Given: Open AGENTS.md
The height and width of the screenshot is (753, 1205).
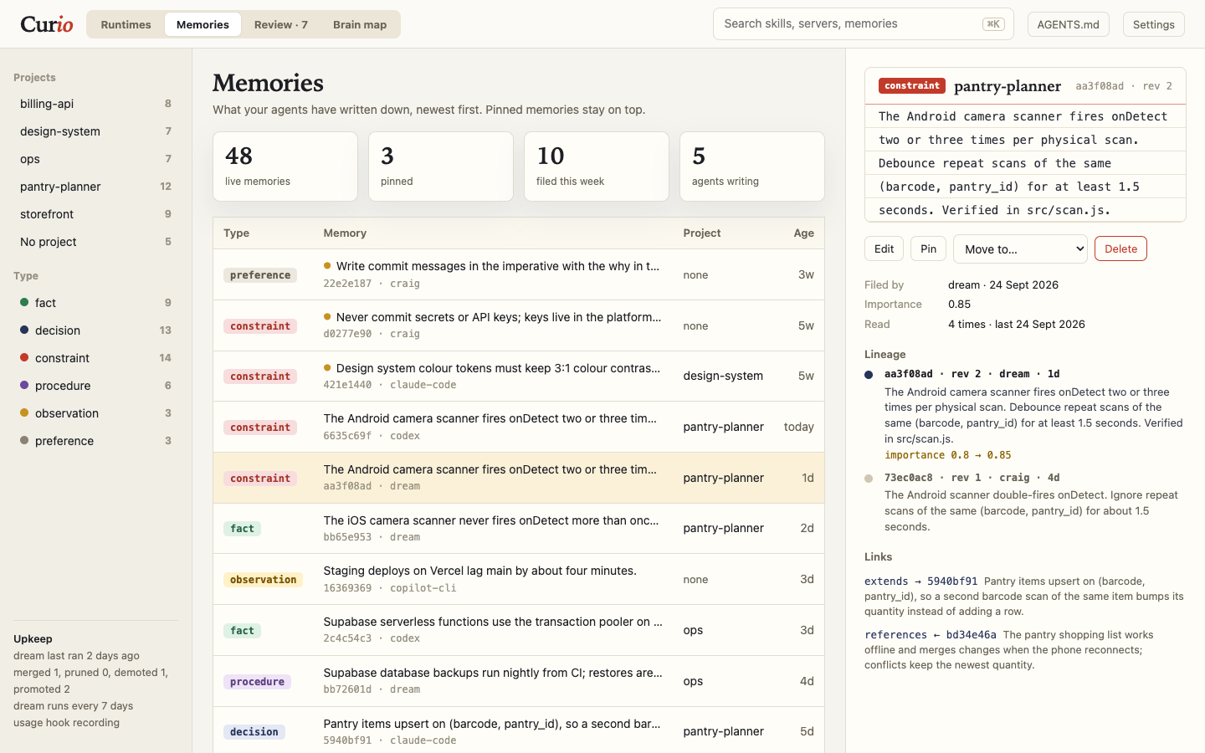Looking at the screenshot, I should tap(1068, 24).
